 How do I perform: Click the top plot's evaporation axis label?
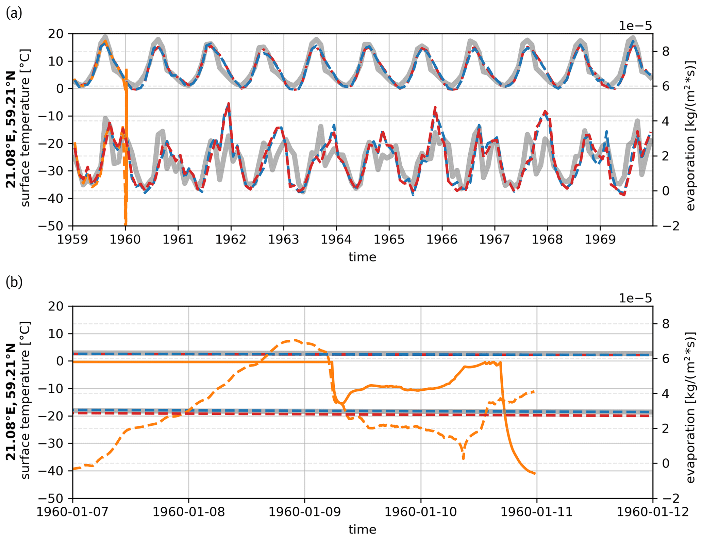coord(690,135)
